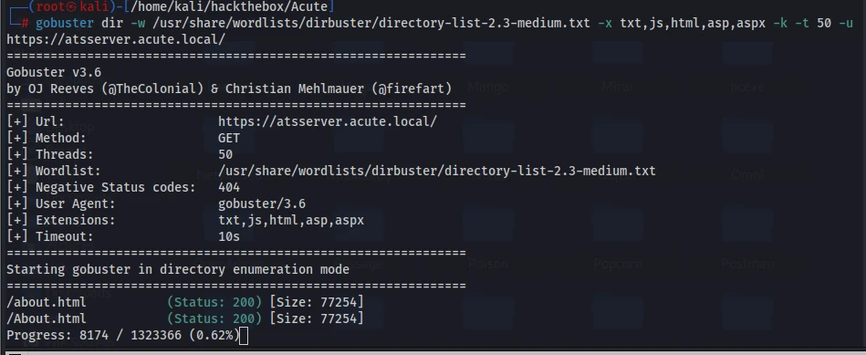The height and width of the screenshot is (355, 866).
Task: Click the [+] Wordlist: label
Action: (x=54, y=171)
